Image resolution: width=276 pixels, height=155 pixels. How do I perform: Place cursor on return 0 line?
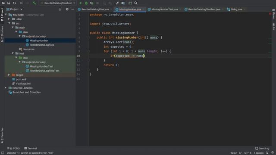point(111,65)
